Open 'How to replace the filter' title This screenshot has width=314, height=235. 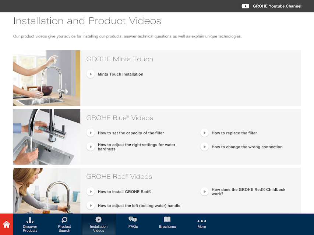(234, 133)
